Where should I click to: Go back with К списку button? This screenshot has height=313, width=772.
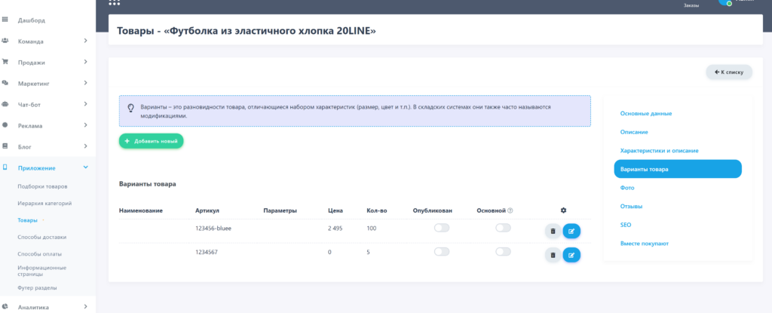(729, 72)
